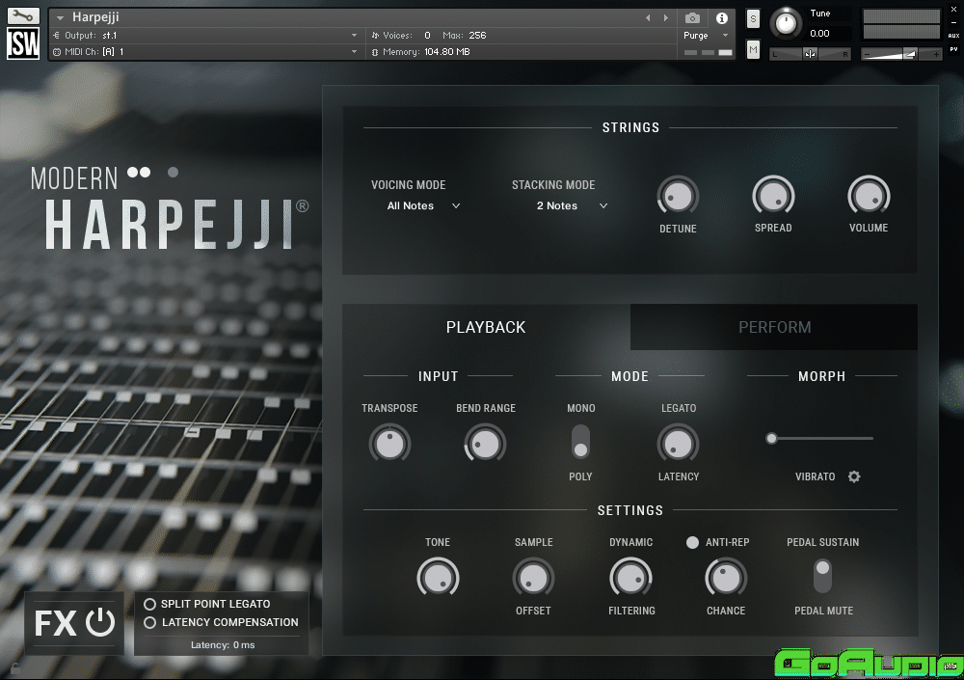The image size is (964, 680).
Task: Select the Playback tab
Action: pyautogui.click(x=486, y=327)
